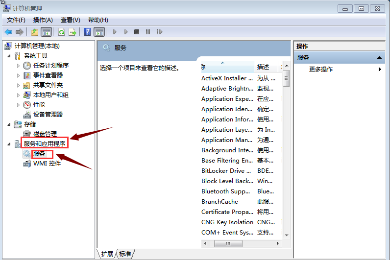Open the 操作(A) menu
Image resolution: width=390 pixels, height=260 pixels.
click(43, 20)
